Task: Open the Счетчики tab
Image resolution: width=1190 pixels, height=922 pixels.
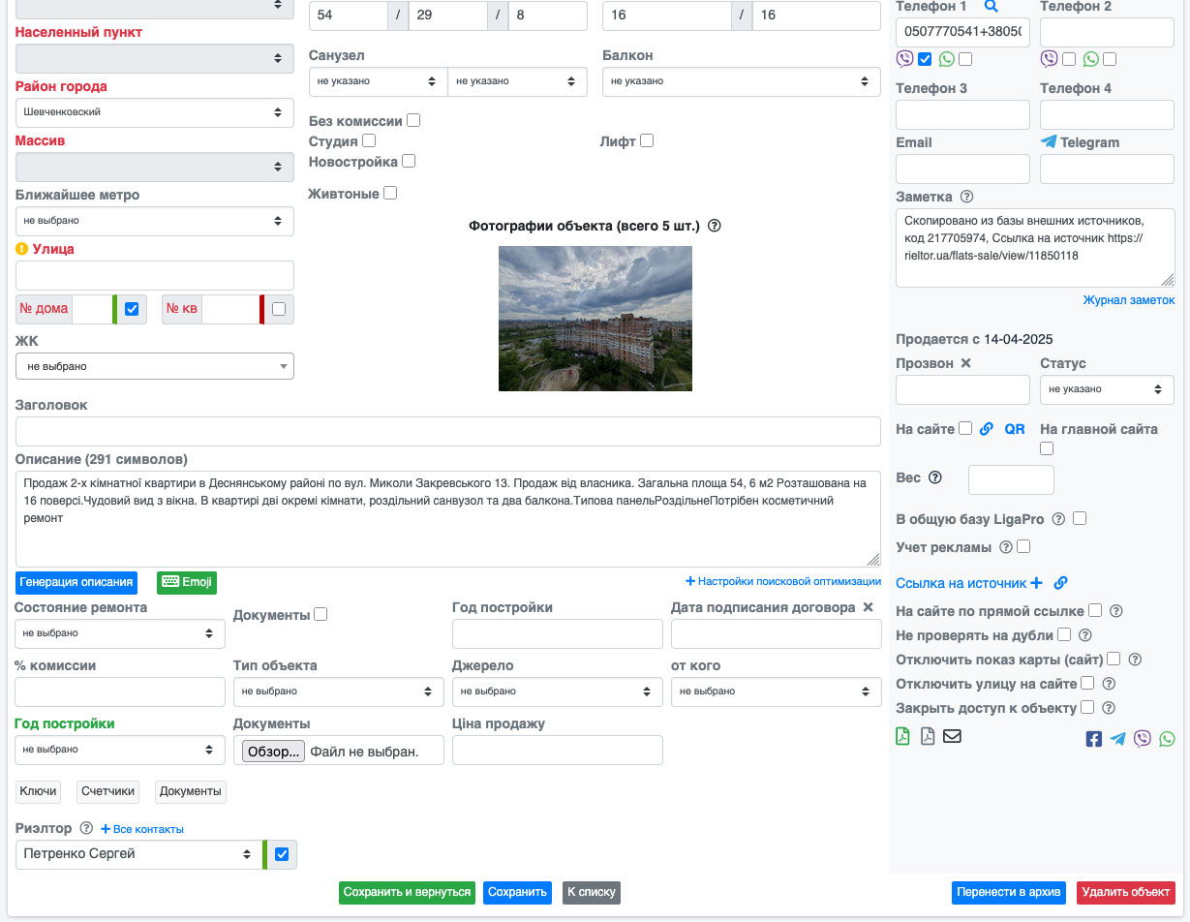Action: (x=107, y=791)
